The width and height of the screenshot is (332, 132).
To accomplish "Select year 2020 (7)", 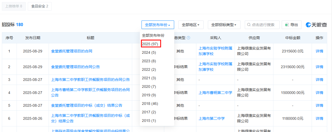I will (157, 86).
